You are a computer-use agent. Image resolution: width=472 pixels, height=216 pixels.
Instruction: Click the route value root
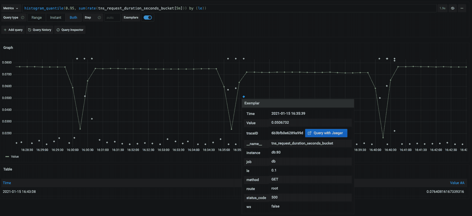275,188
